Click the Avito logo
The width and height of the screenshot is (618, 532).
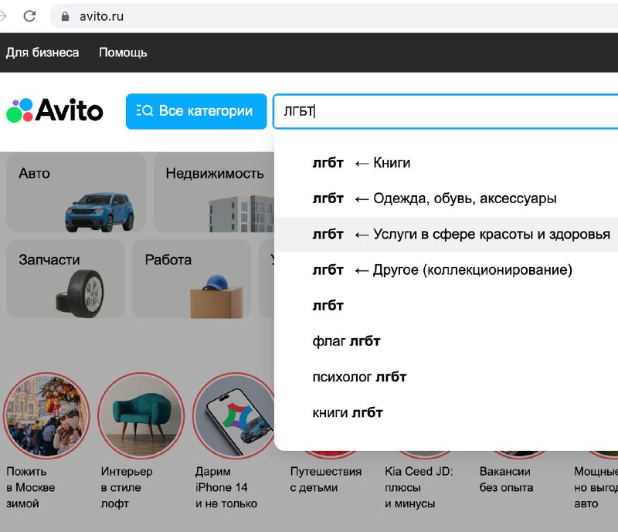(55, 110)
